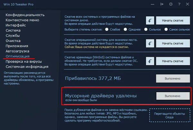Open the Системная информация section

27,66
